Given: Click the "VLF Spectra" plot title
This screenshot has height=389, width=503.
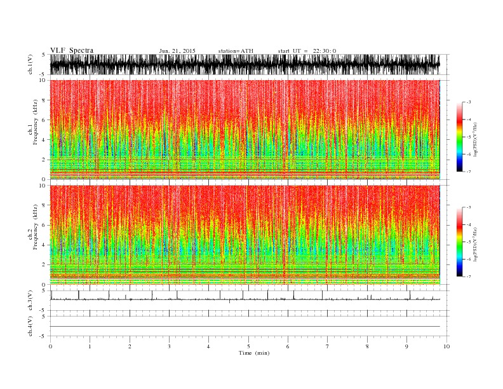Looking at the screenshot, I should pyautogui.click(x=72, y=50).
